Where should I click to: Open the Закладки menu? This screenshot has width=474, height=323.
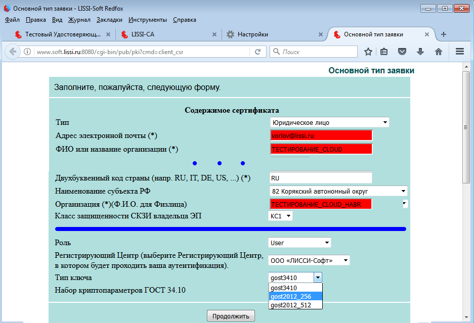tap(109, 20)
